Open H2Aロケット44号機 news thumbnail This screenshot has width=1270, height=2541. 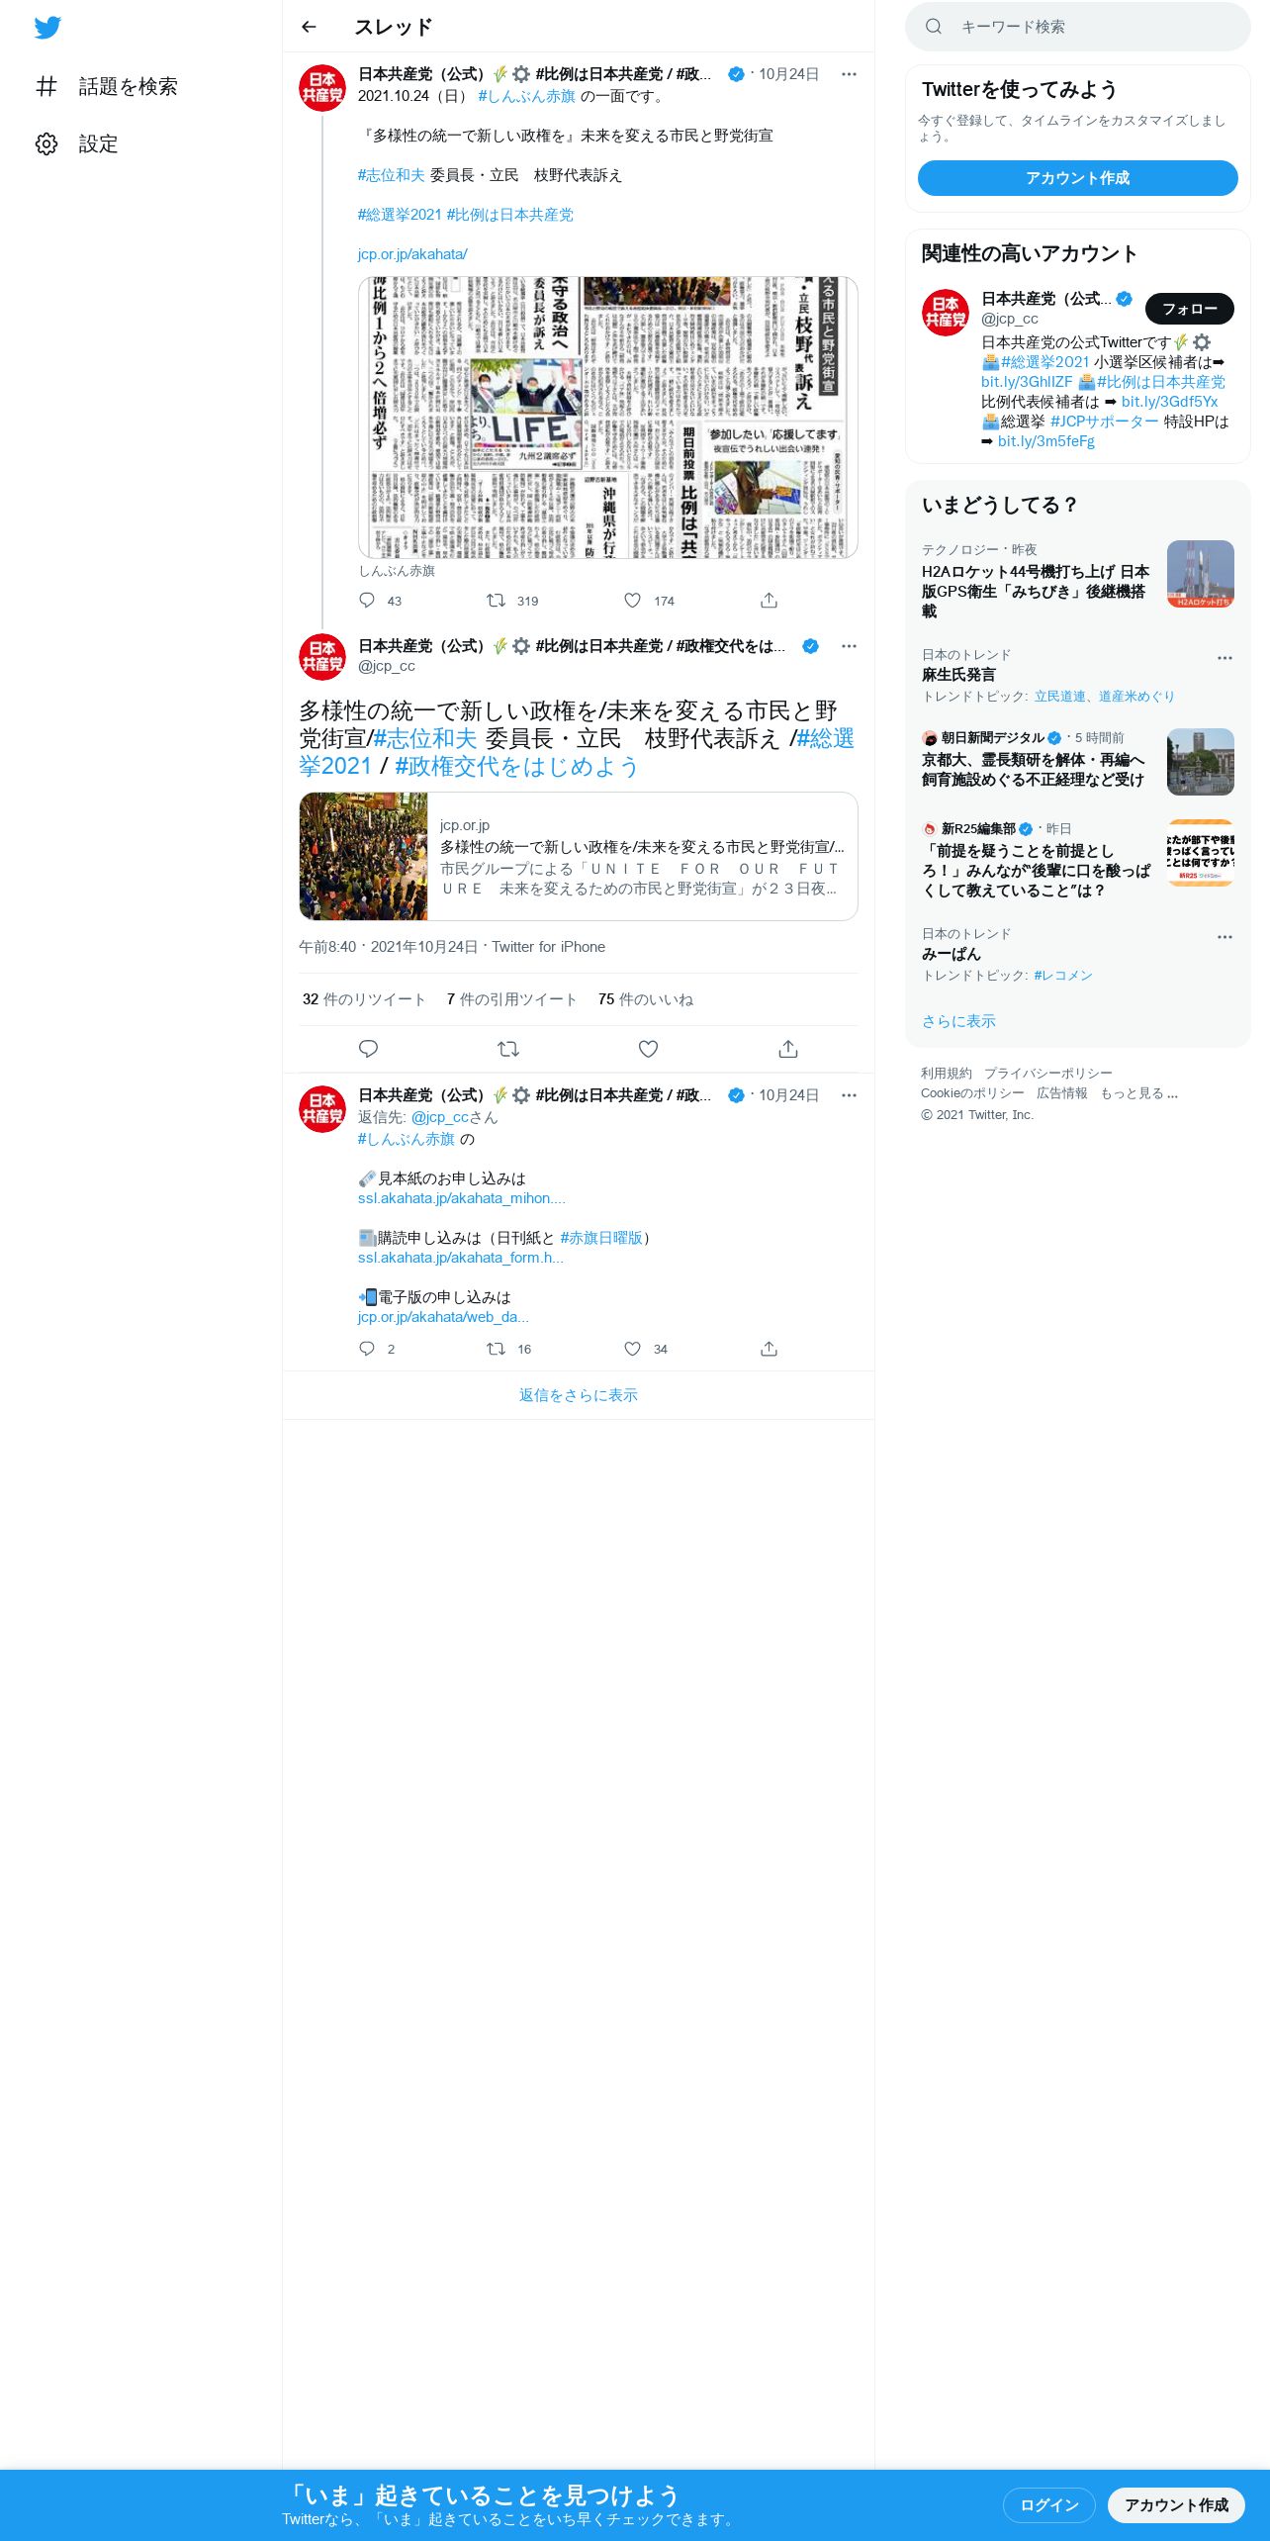[1201, 574]
